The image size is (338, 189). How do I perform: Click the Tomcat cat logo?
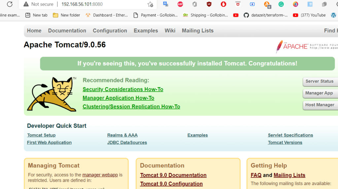52,94
